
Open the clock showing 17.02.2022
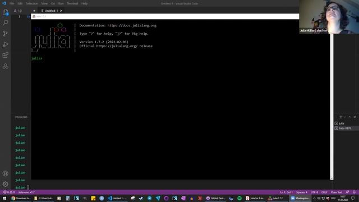pyautogui.click(x=343, y=198)
